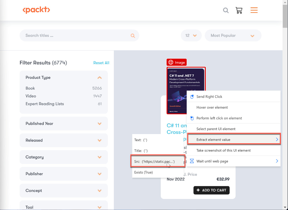Click in the Search titles field
This screenshot has width=288, height=210.
point(79,35)
